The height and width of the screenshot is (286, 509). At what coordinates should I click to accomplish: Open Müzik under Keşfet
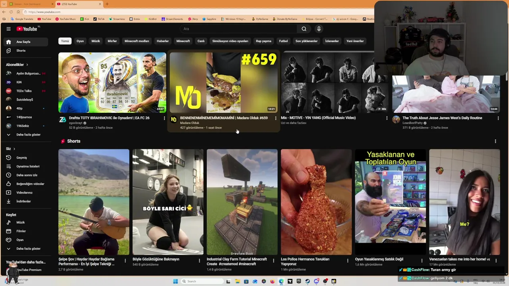[26, 222]
